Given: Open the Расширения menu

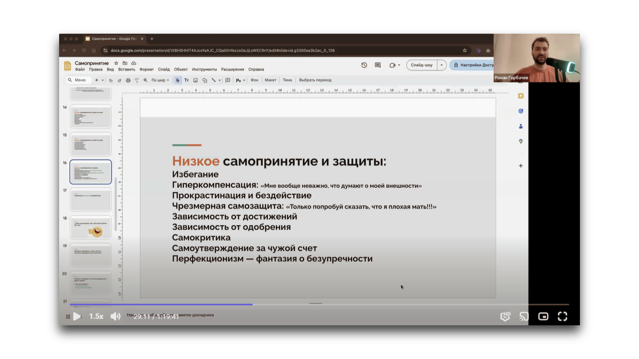Looking at the screenshot, I should click(x=232, y=69).
